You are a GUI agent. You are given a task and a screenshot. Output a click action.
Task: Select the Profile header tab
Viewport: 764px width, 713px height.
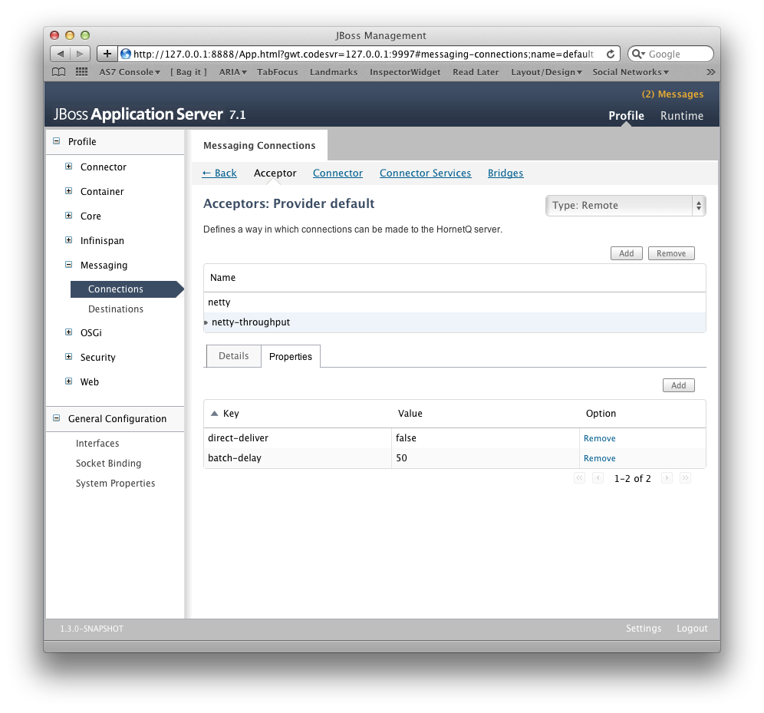[626, 115]
